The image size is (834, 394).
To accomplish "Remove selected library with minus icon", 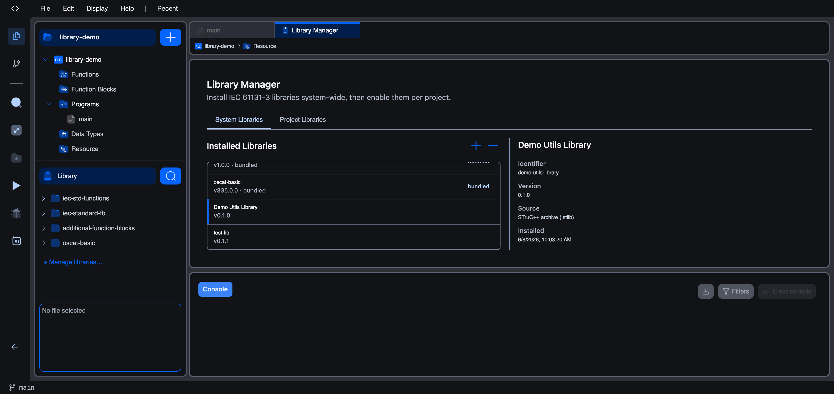I will pos(493,146).
